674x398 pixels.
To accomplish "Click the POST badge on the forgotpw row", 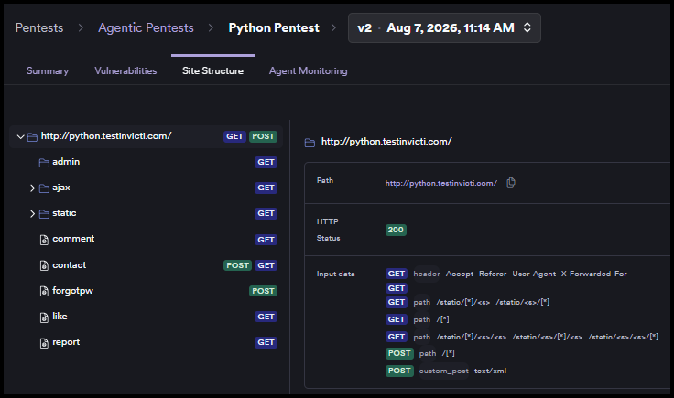I will 263,291.
